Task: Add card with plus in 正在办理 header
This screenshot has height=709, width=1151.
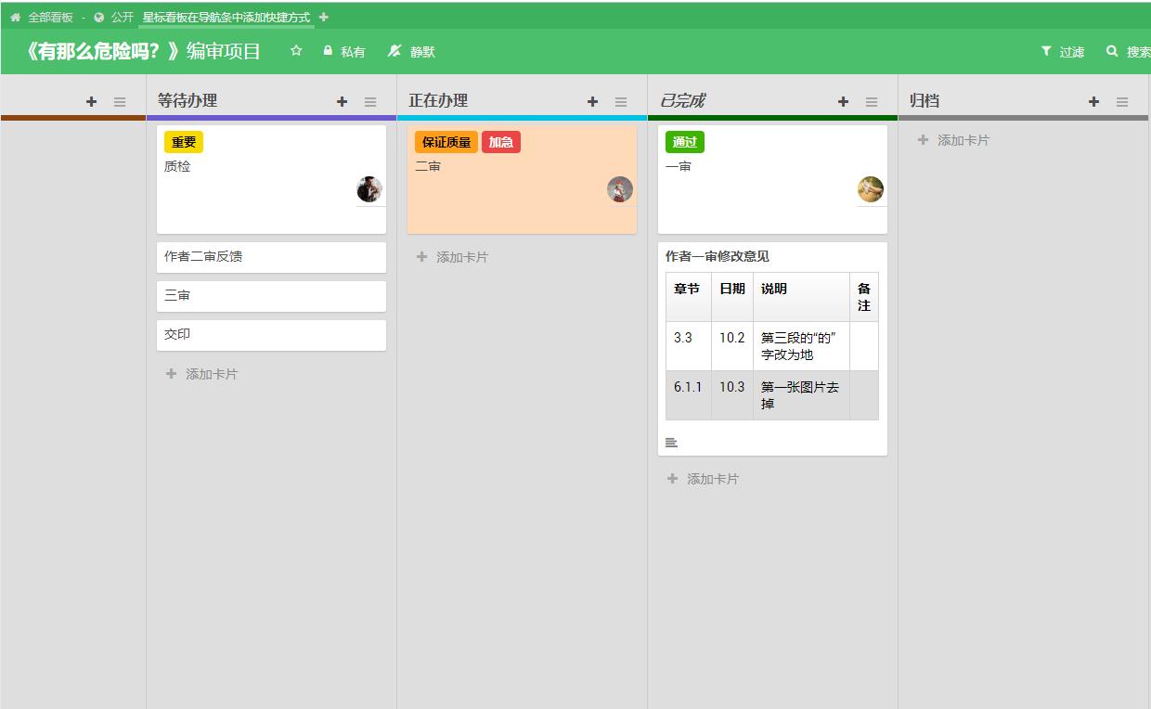Action: pos(592,102)
